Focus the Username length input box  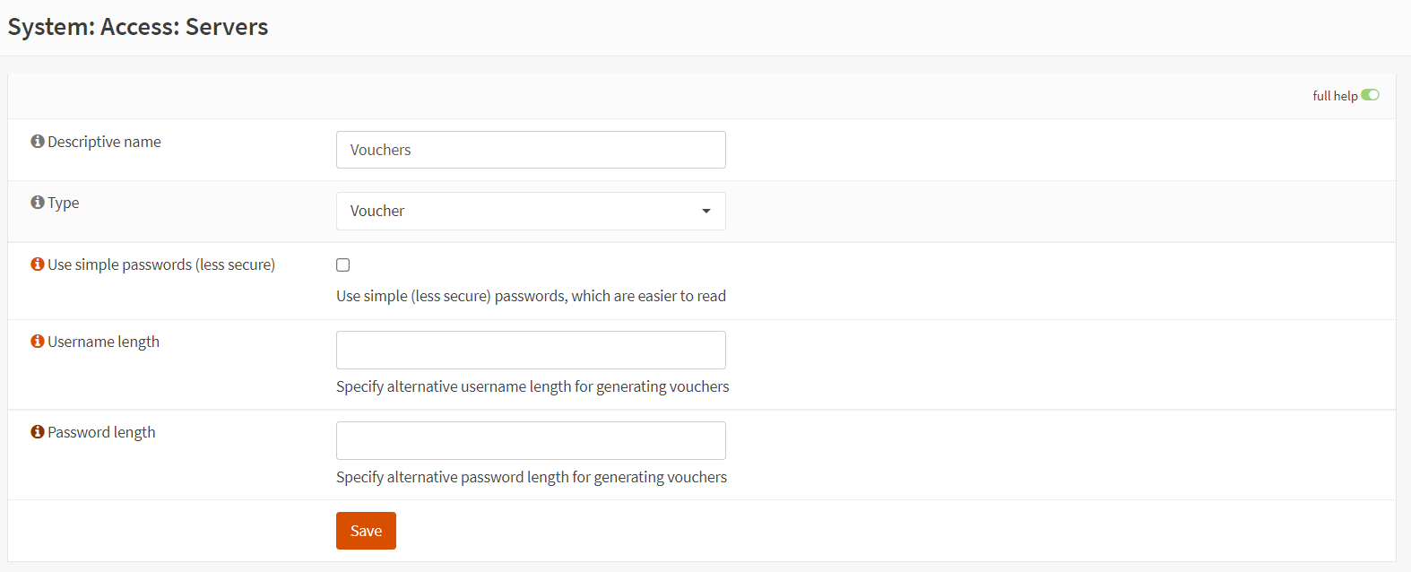(531, 350)
